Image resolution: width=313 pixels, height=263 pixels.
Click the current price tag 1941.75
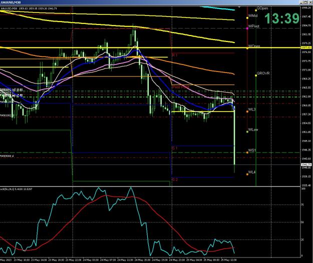tap(306, 164)
